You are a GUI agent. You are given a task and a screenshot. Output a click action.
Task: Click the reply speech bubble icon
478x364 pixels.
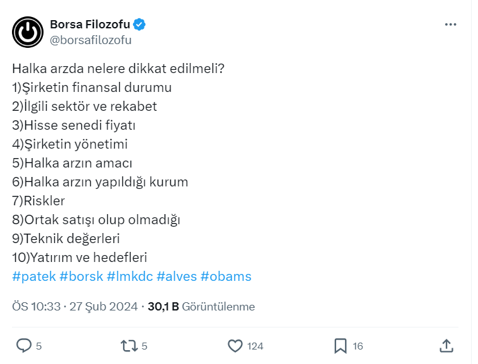click(x=24, y=345)
